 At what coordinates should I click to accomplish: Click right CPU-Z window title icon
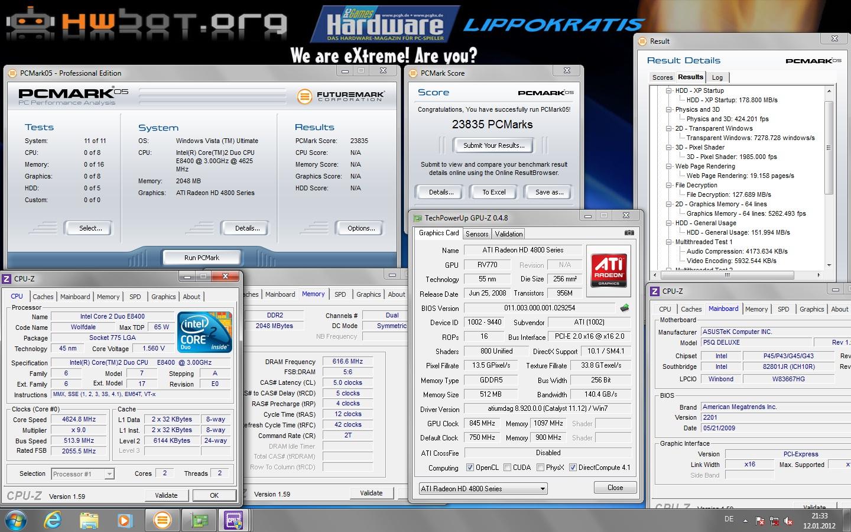(x=655, y=291)
